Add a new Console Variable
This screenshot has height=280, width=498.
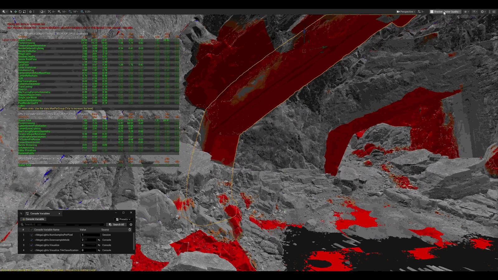(x=33, y=219)
